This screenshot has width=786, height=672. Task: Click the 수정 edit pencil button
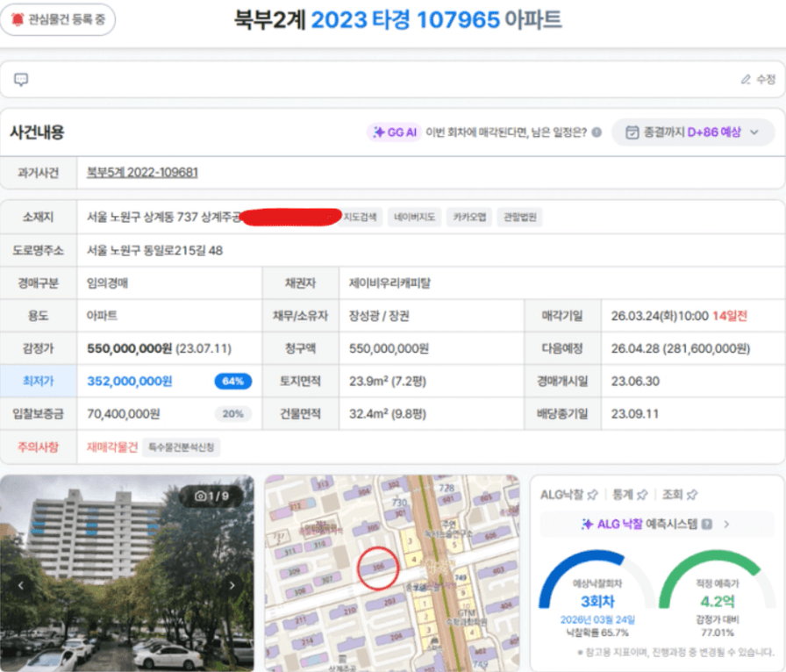click(x=758, y=80)
